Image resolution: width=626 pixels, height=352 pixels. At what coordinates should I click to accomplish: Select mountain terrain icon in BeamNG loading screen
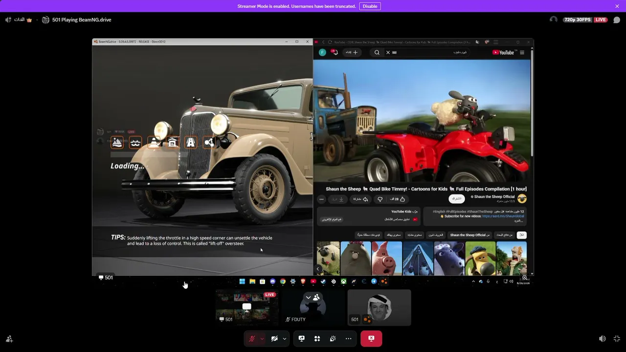(117, 142)
